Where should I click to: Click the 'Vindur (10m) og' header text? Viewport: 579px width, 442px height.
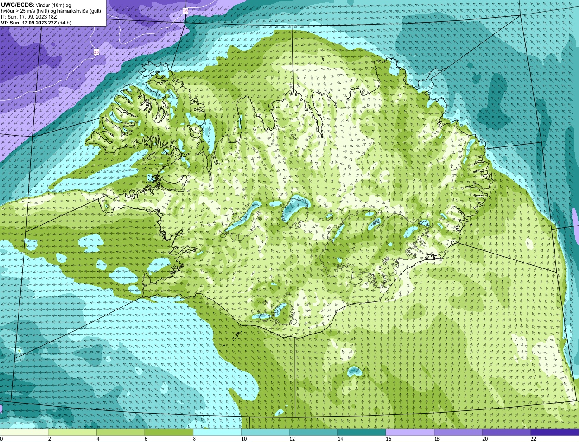click(x=53, y=5)
